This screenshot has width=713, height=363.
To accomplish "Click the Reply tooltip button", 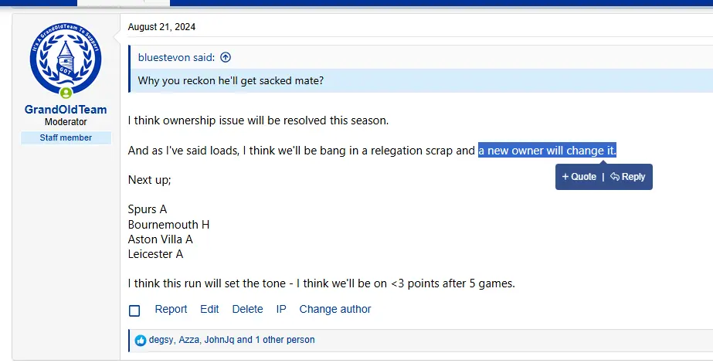I will (628, 177).
